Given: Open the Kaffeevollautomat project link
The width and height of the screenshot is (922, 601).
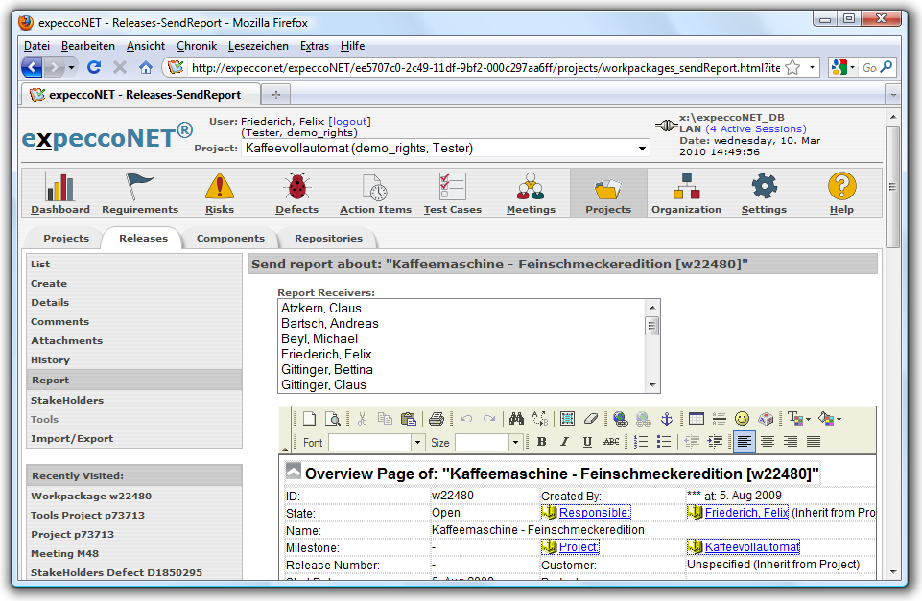Looking at the screenshot, I should click(751, 547).
